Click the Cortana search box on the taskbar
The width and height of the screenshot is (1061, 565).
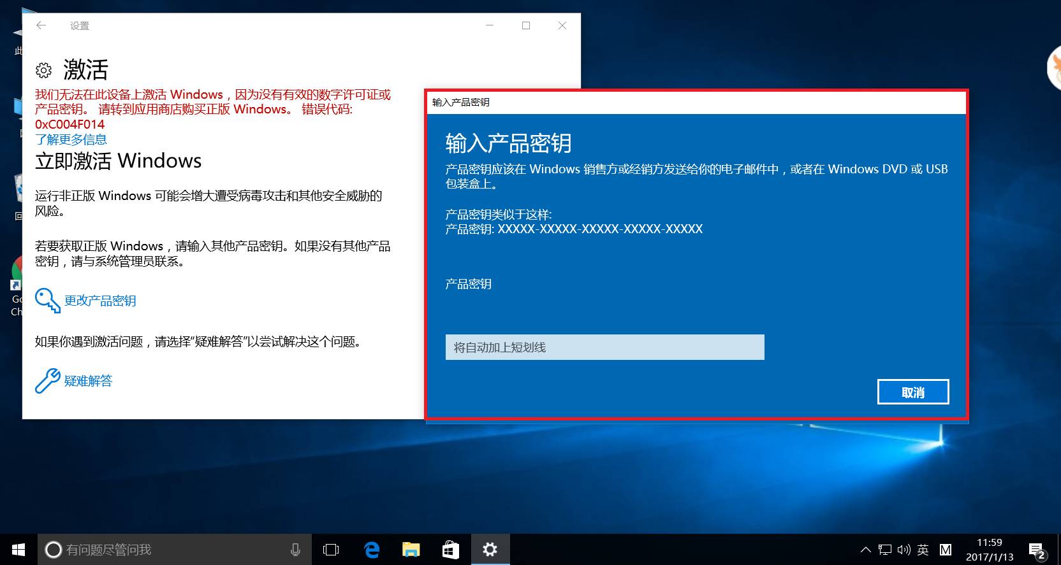tap(166, 549)
